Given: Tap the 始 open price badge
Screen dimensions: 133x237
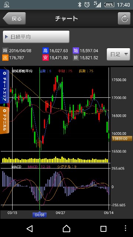Looking at the screenshot, I should (76, 51).
